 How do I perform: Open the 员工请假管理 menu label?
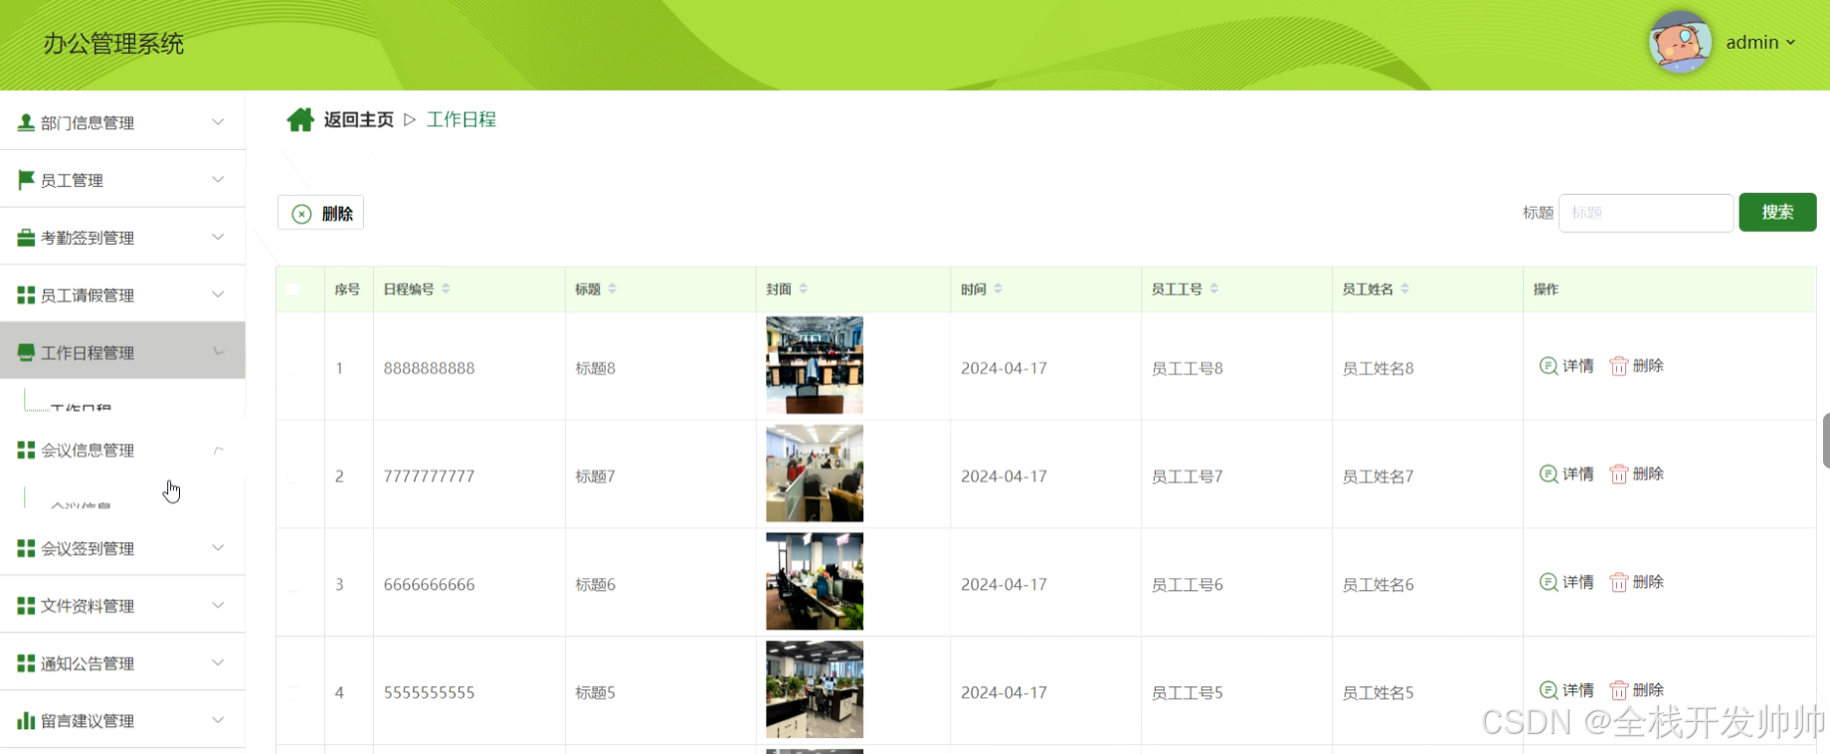pos(88,295)
